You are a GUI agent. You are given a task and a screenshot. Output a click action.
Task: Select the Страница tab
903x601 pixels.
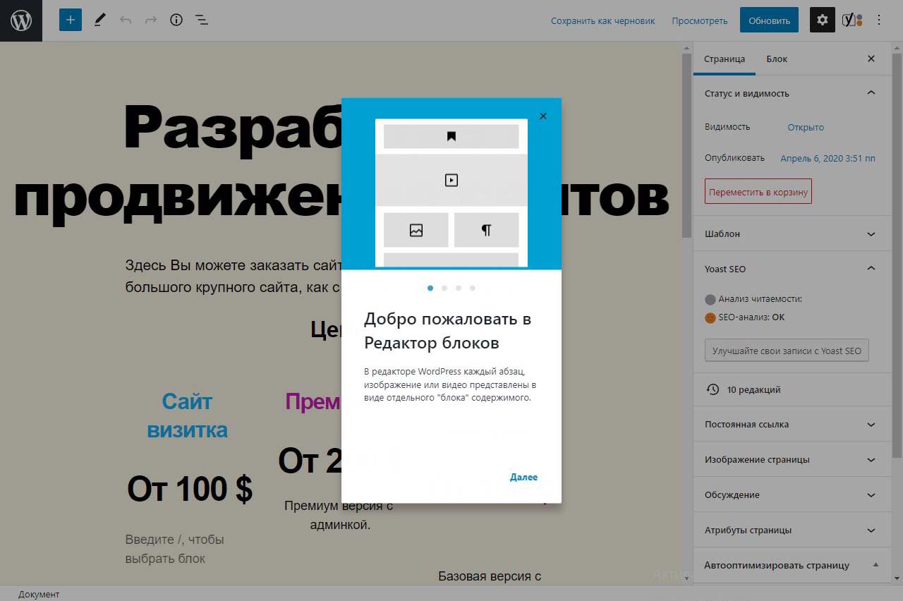click(725, 59)
